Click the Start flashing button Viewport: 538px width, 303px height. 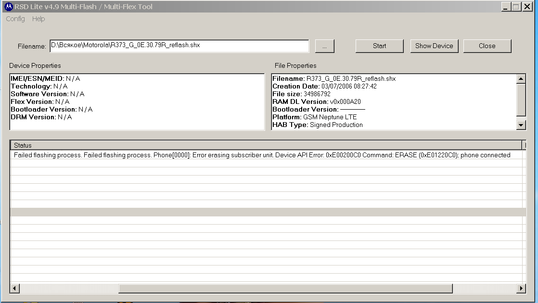pos(380,46)
